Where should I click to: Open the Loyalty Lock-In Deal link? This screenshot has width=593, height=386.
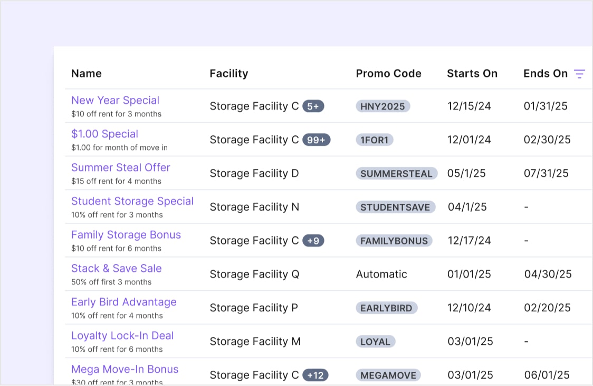(x=122, y=335)
